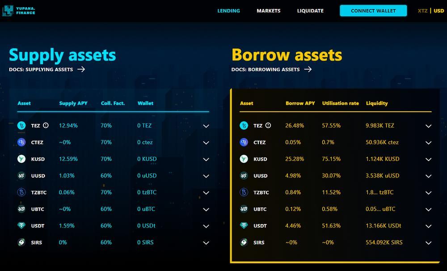Click the clock icon next to TEZ in Borrow assets
The width and height of the screenshot is (447, 271).
[x=268, y=126]
